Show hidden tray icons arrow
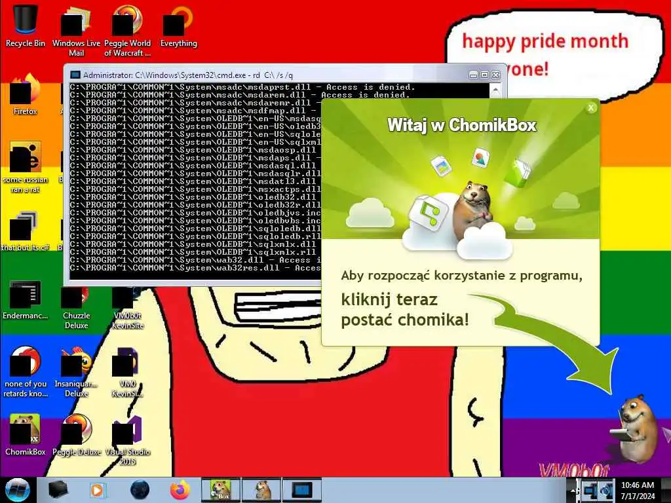This screenshot has height=503, width=671. 574,490
